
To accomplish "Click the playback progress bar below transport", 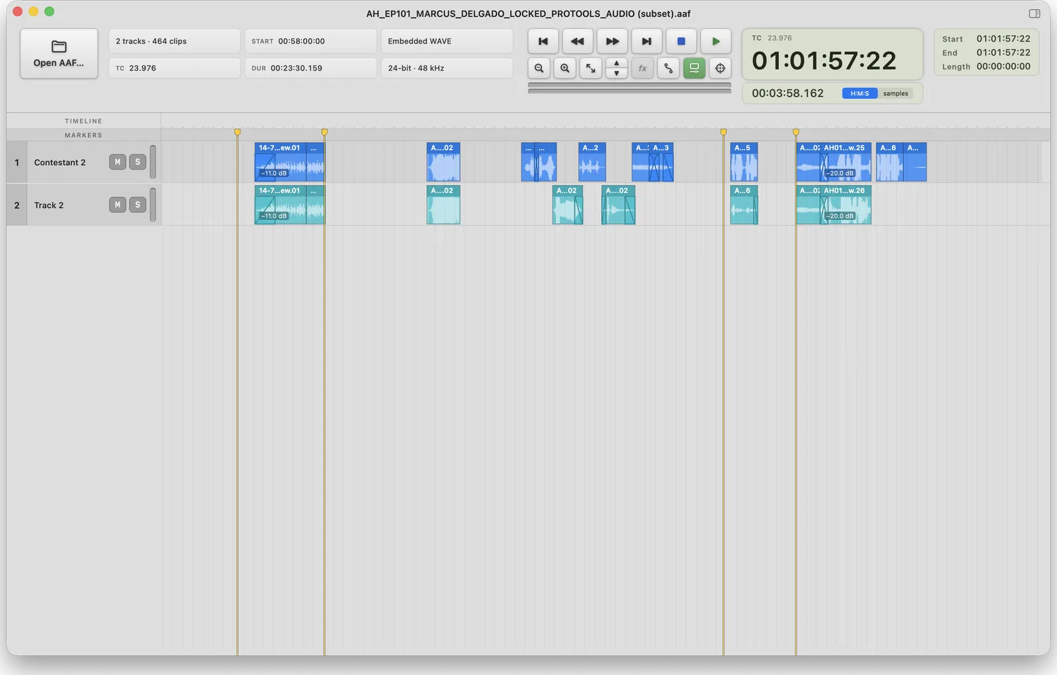I will point(630,88).
